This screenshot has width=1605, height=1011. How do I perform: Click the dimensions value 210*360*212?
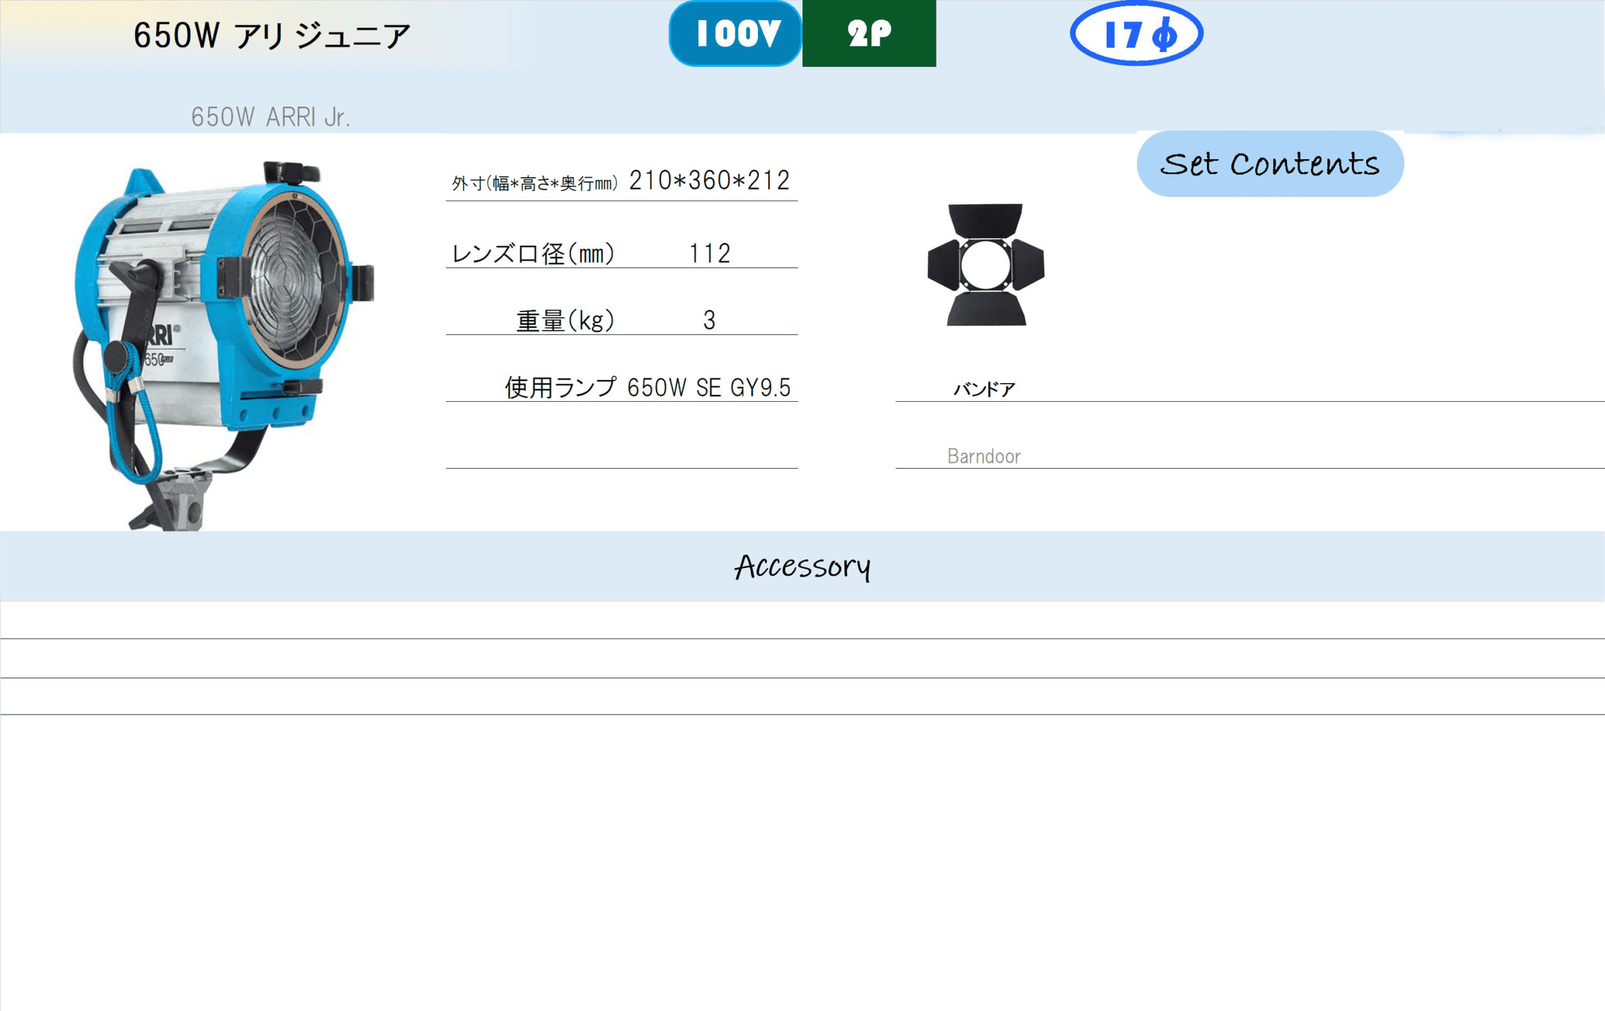[709, 181]
